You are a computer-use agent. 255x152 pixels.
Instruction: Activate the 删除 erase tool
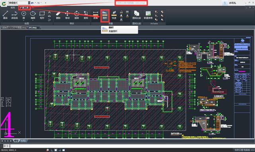[58, 15]
